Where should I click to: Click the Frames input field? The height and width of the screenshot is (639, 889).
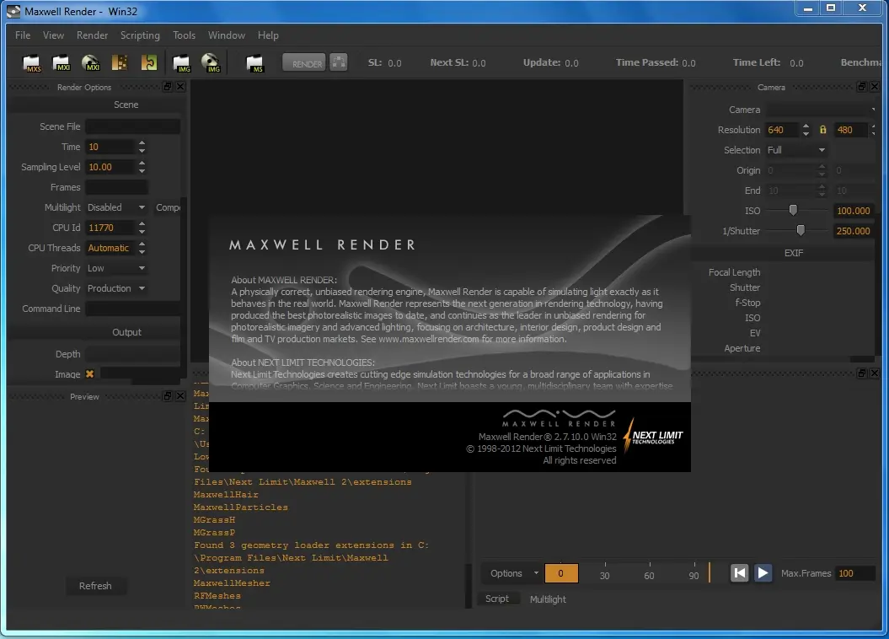[x=117, y=188]
